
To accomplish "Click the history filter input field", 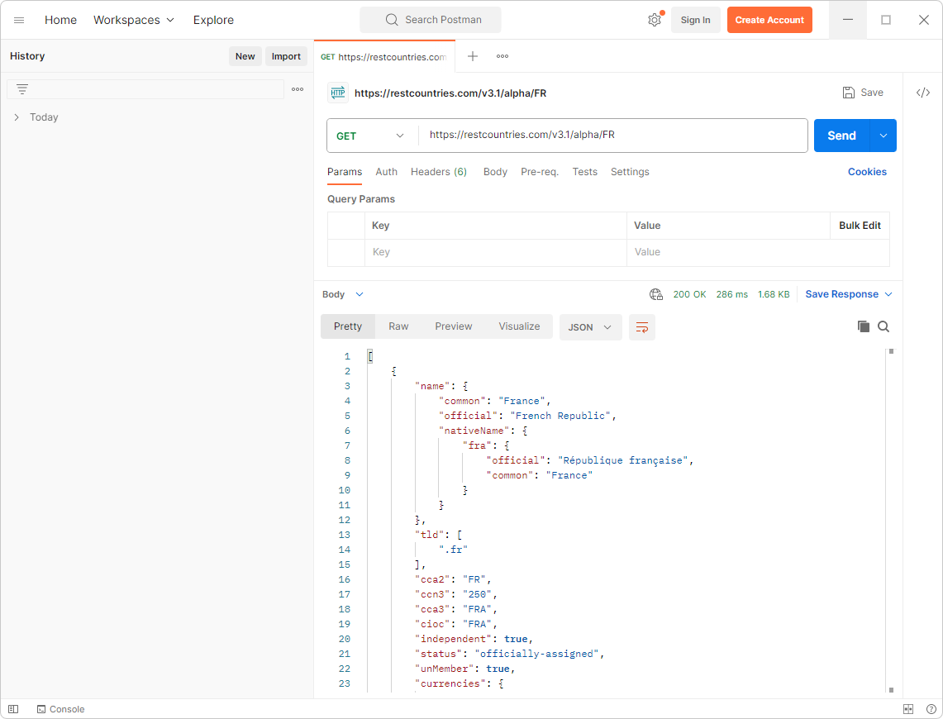I will point(145,89).
